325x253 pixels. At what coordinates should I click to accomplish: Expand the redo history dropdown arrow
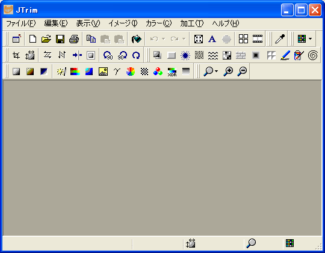coord(184,38)
